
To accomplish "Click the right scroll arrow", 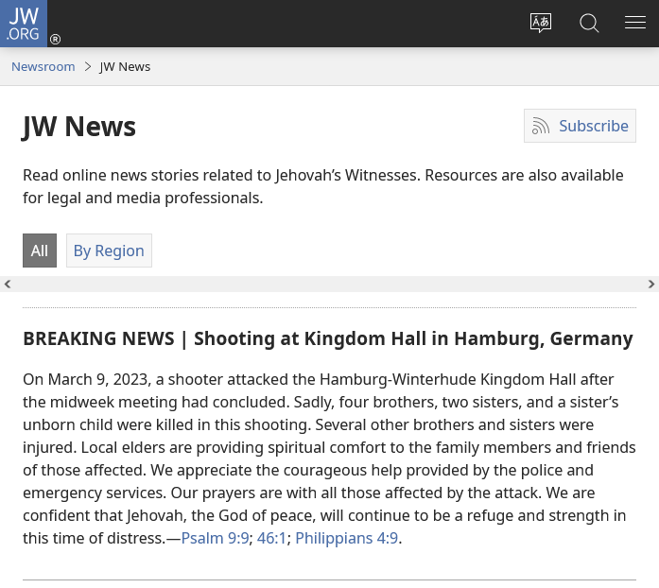I will coord(650,284).
